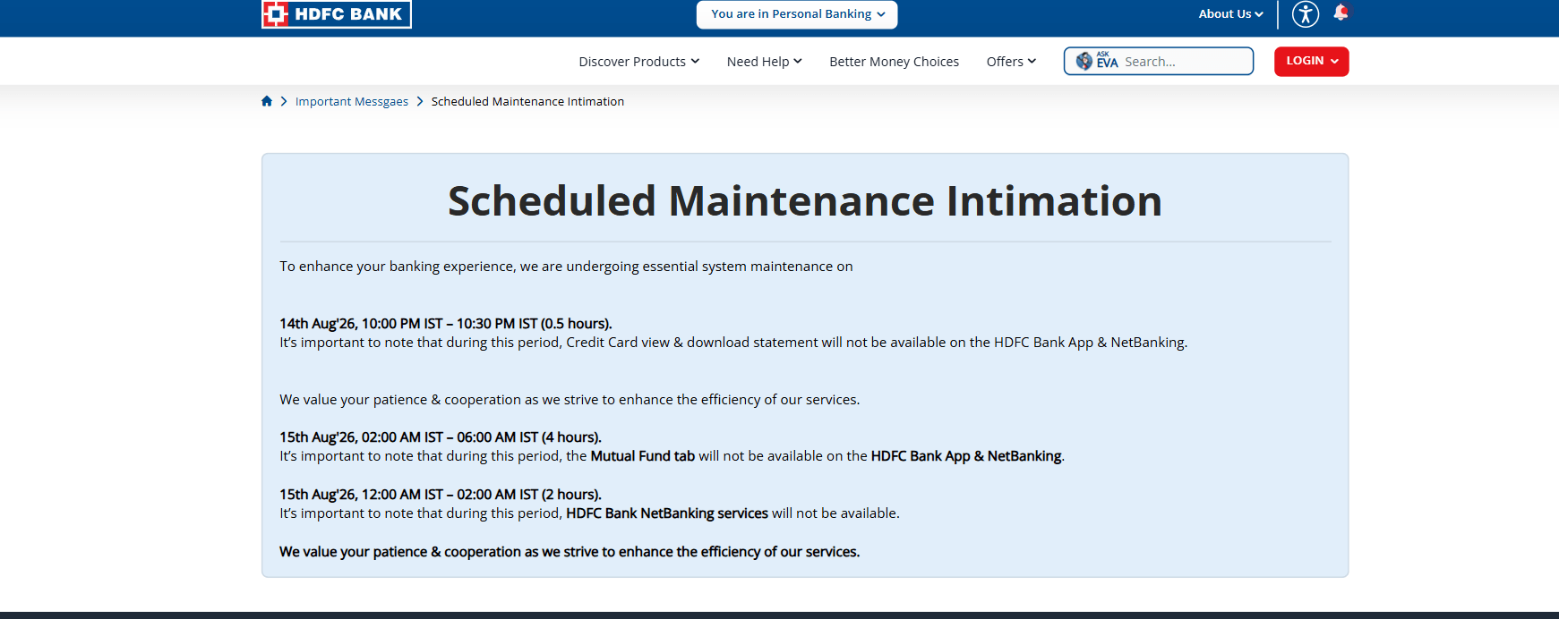The width and height of the screenshot is (1559, 619).
Task: Click the HDFC Bank logo
Action: pos(336,13)
